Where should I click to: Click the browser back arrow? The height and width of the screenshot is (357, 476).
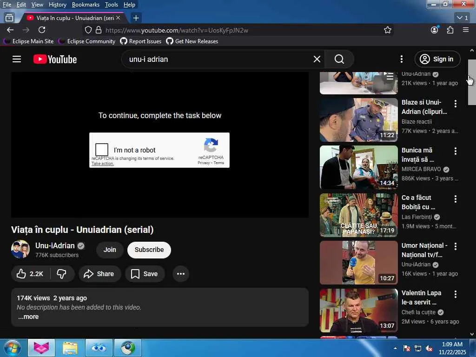(10, 30)
